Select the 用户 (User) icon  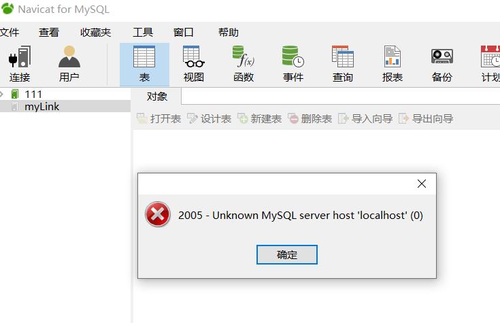click(69, 64)
